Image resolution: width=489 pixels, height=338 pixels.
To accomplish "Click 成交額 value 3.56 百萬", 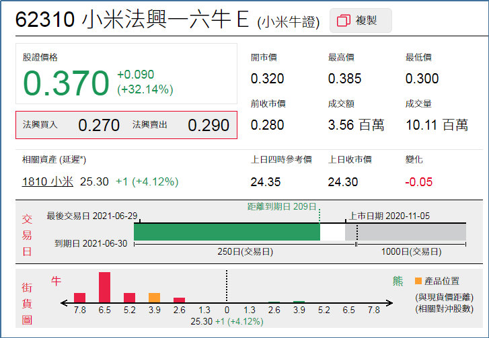I will pyautogui.click(x=356, y=125).
